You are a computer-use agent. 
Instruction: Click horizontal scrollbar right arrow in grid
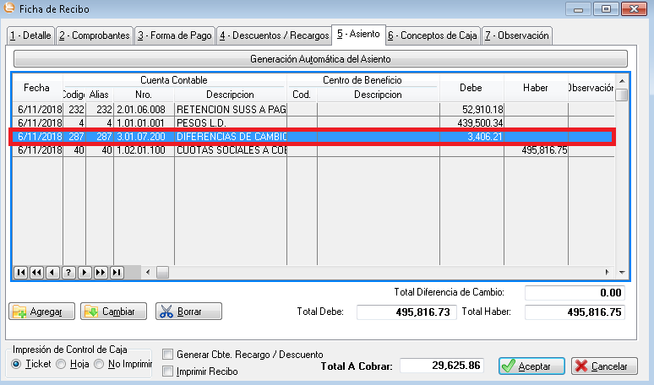[x=608, y=272]
